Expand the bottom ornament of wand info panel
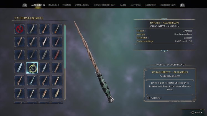The image size is (207, 116). click(x=164, y=51)
